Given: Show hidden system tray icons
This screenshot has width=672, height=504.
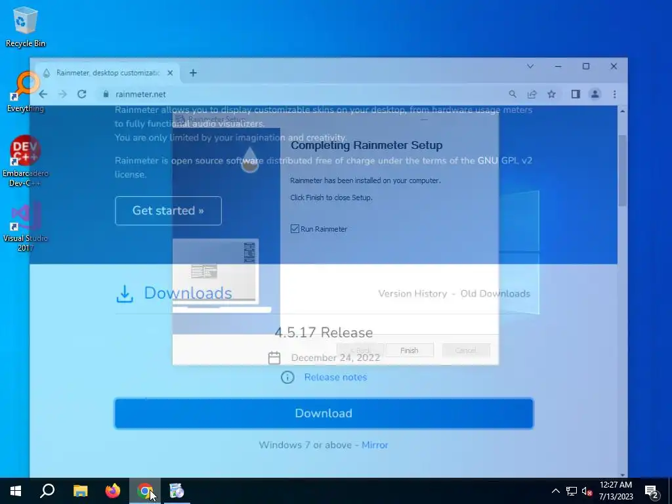Looking at the screenshot, I should click(x=555, y=491).
